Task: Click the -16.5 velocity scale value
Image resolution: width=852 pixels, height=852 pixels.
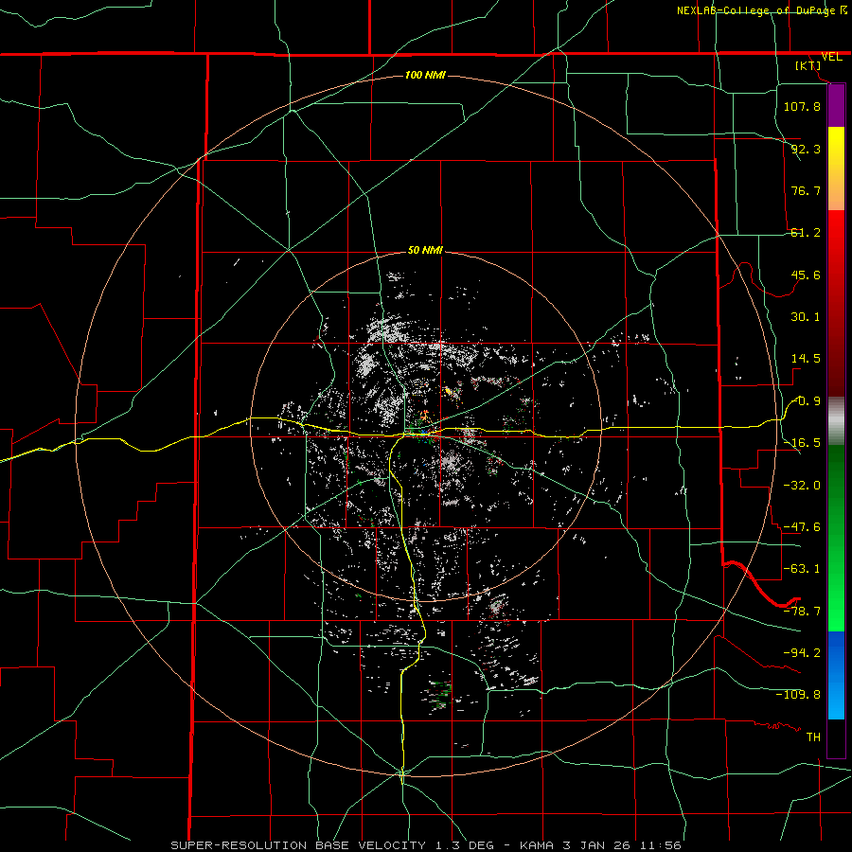Action: coord(802,443)
